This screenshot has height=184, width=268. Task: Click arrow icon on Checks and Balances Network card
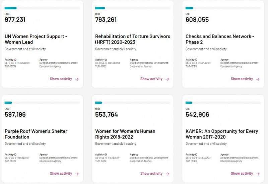pyautogui.click(x=258, y=79)
